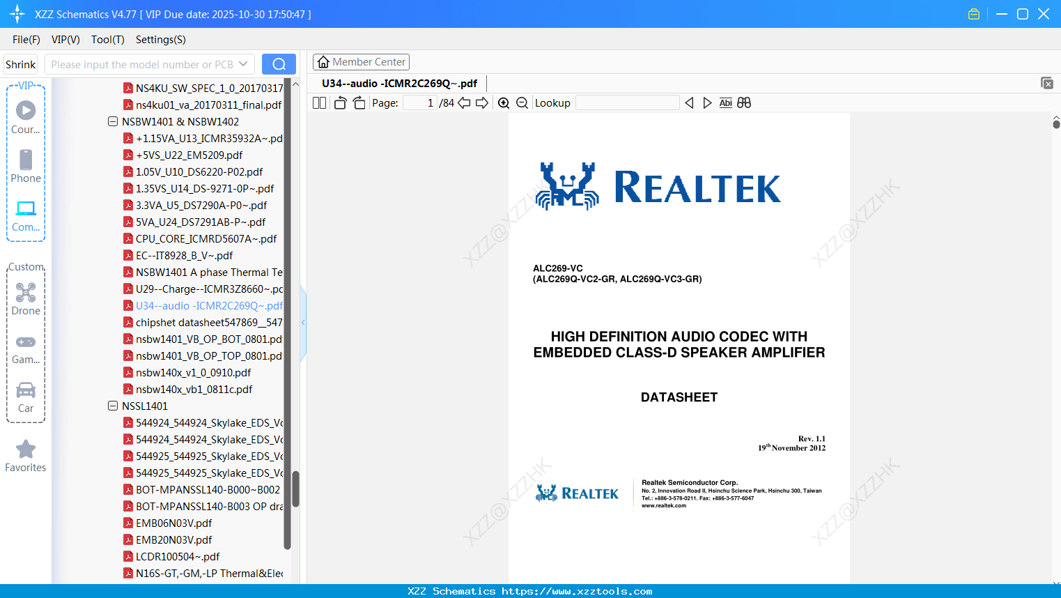Open the Settings(S) menu
The image size is (1061, 598).
[161, 40]
